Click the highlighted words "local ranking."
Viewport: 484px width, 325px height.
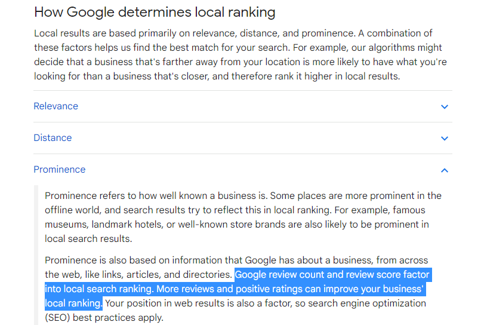tap(73, 303)
